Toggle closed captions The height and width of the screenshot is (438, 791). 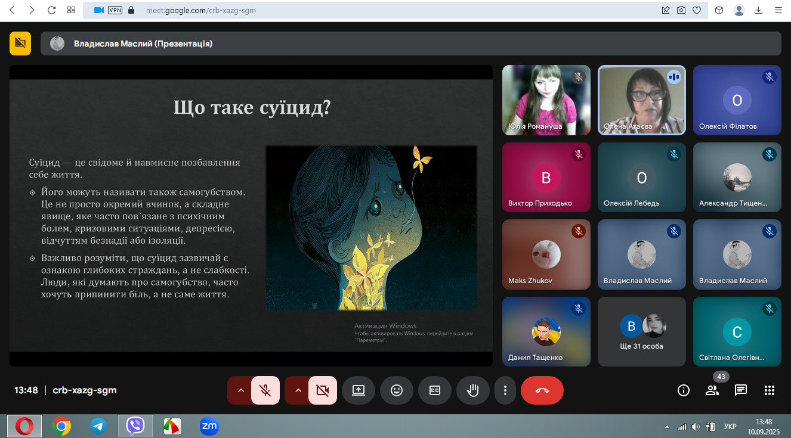pyautogui.click(x=435, y=390)
